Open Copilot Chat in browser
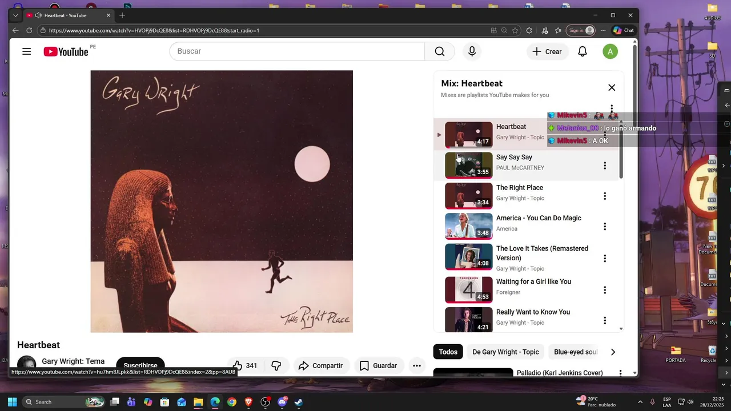Screen dimensions: 731x411 pyautogui.click(x=623, y=30)
